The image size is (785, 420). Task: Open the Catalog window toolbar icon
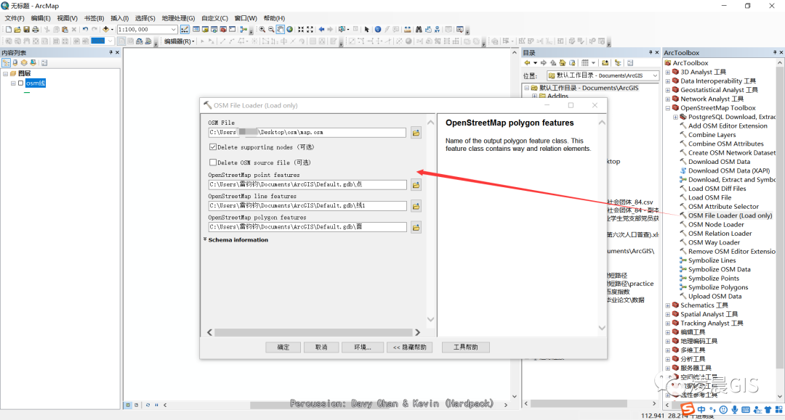pyautogui.click(x=205, y=30)
